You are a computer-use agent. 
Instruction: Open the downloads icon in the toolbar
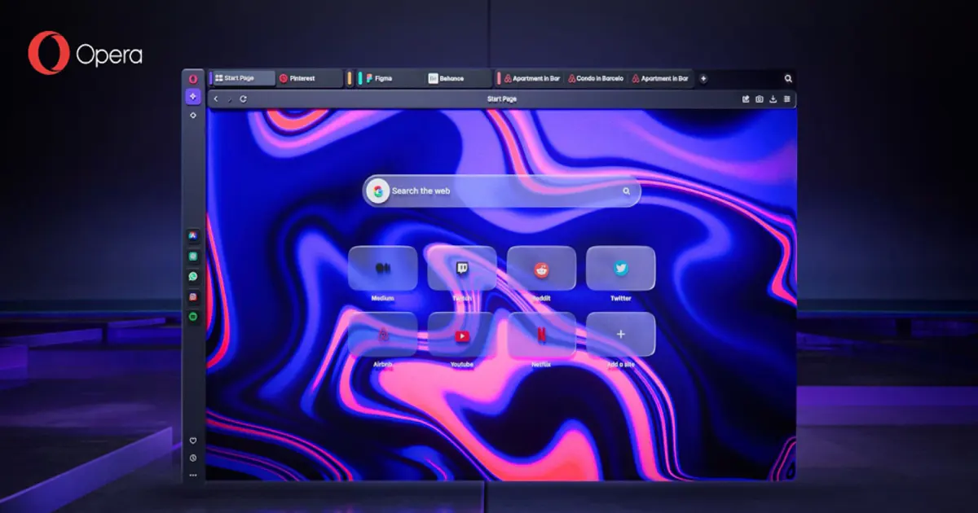click(x=773, y=99)
